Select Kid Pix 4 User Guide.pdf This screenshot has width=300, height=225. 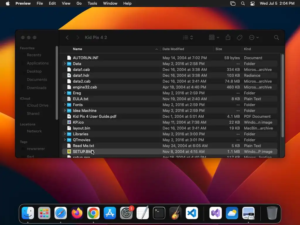click(170, 116)
